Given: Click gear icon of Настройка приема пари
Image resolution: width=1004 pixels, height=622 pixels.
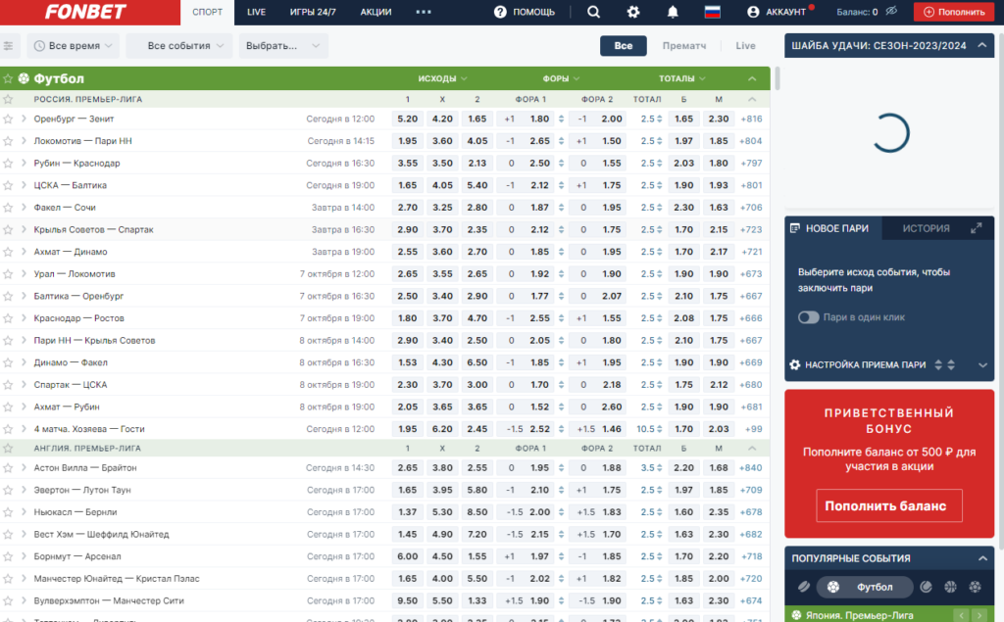Looking at the screenshot, I should point(794,364).
